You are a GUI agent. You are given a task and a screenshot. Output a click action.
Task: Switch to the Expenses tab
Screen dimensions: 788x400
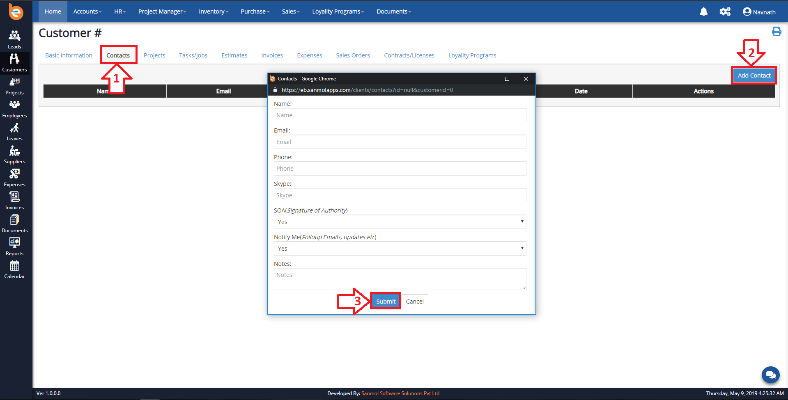pos(310,55)
